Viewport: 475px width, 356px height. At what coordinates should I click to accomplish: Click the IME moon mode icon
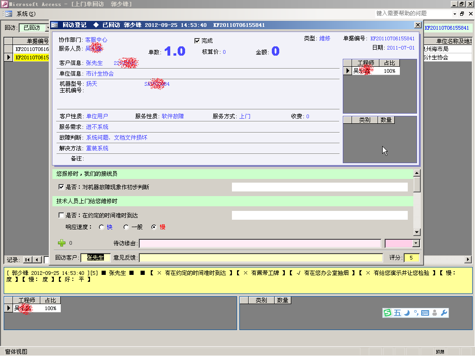click(406, 313)
